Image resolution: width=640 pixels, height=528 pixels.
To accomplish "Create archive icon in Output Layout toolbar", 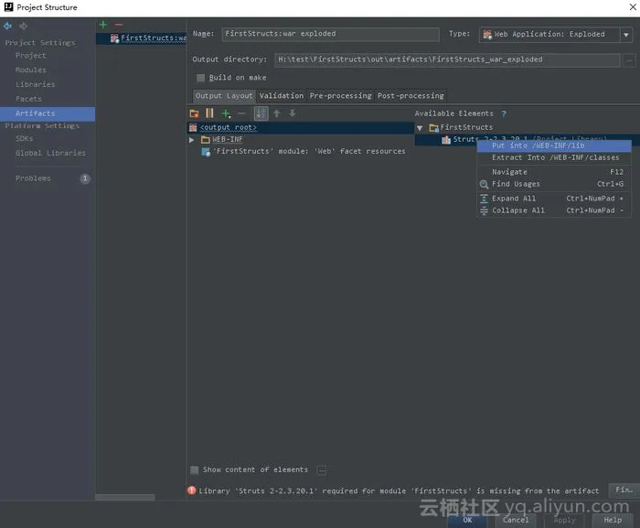I will click(x=209, y=113).
